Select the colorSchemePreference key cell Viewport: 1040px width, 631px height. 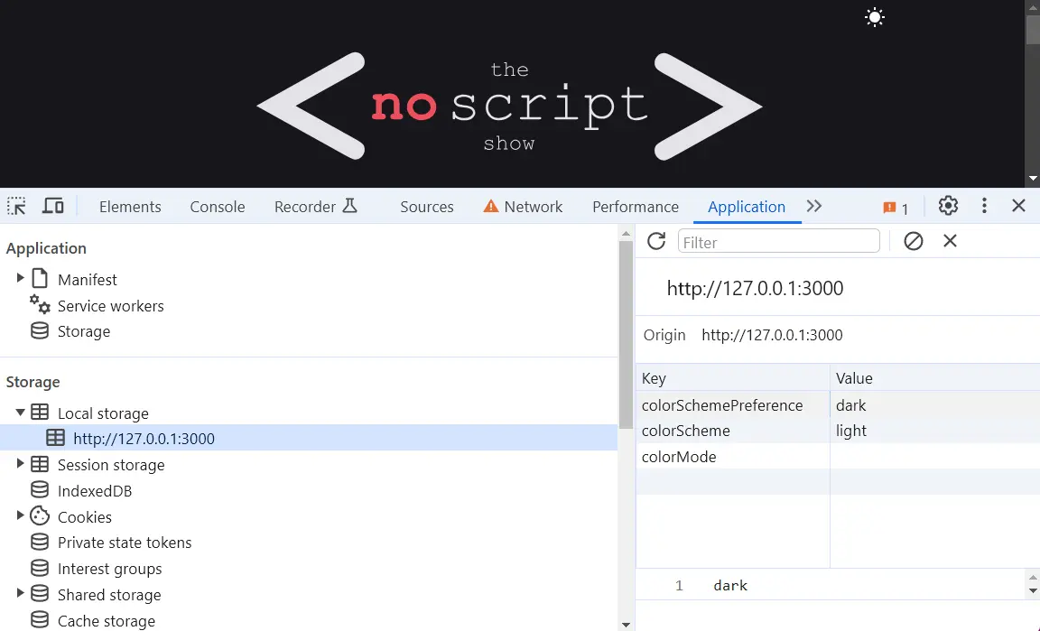(733, 404)
